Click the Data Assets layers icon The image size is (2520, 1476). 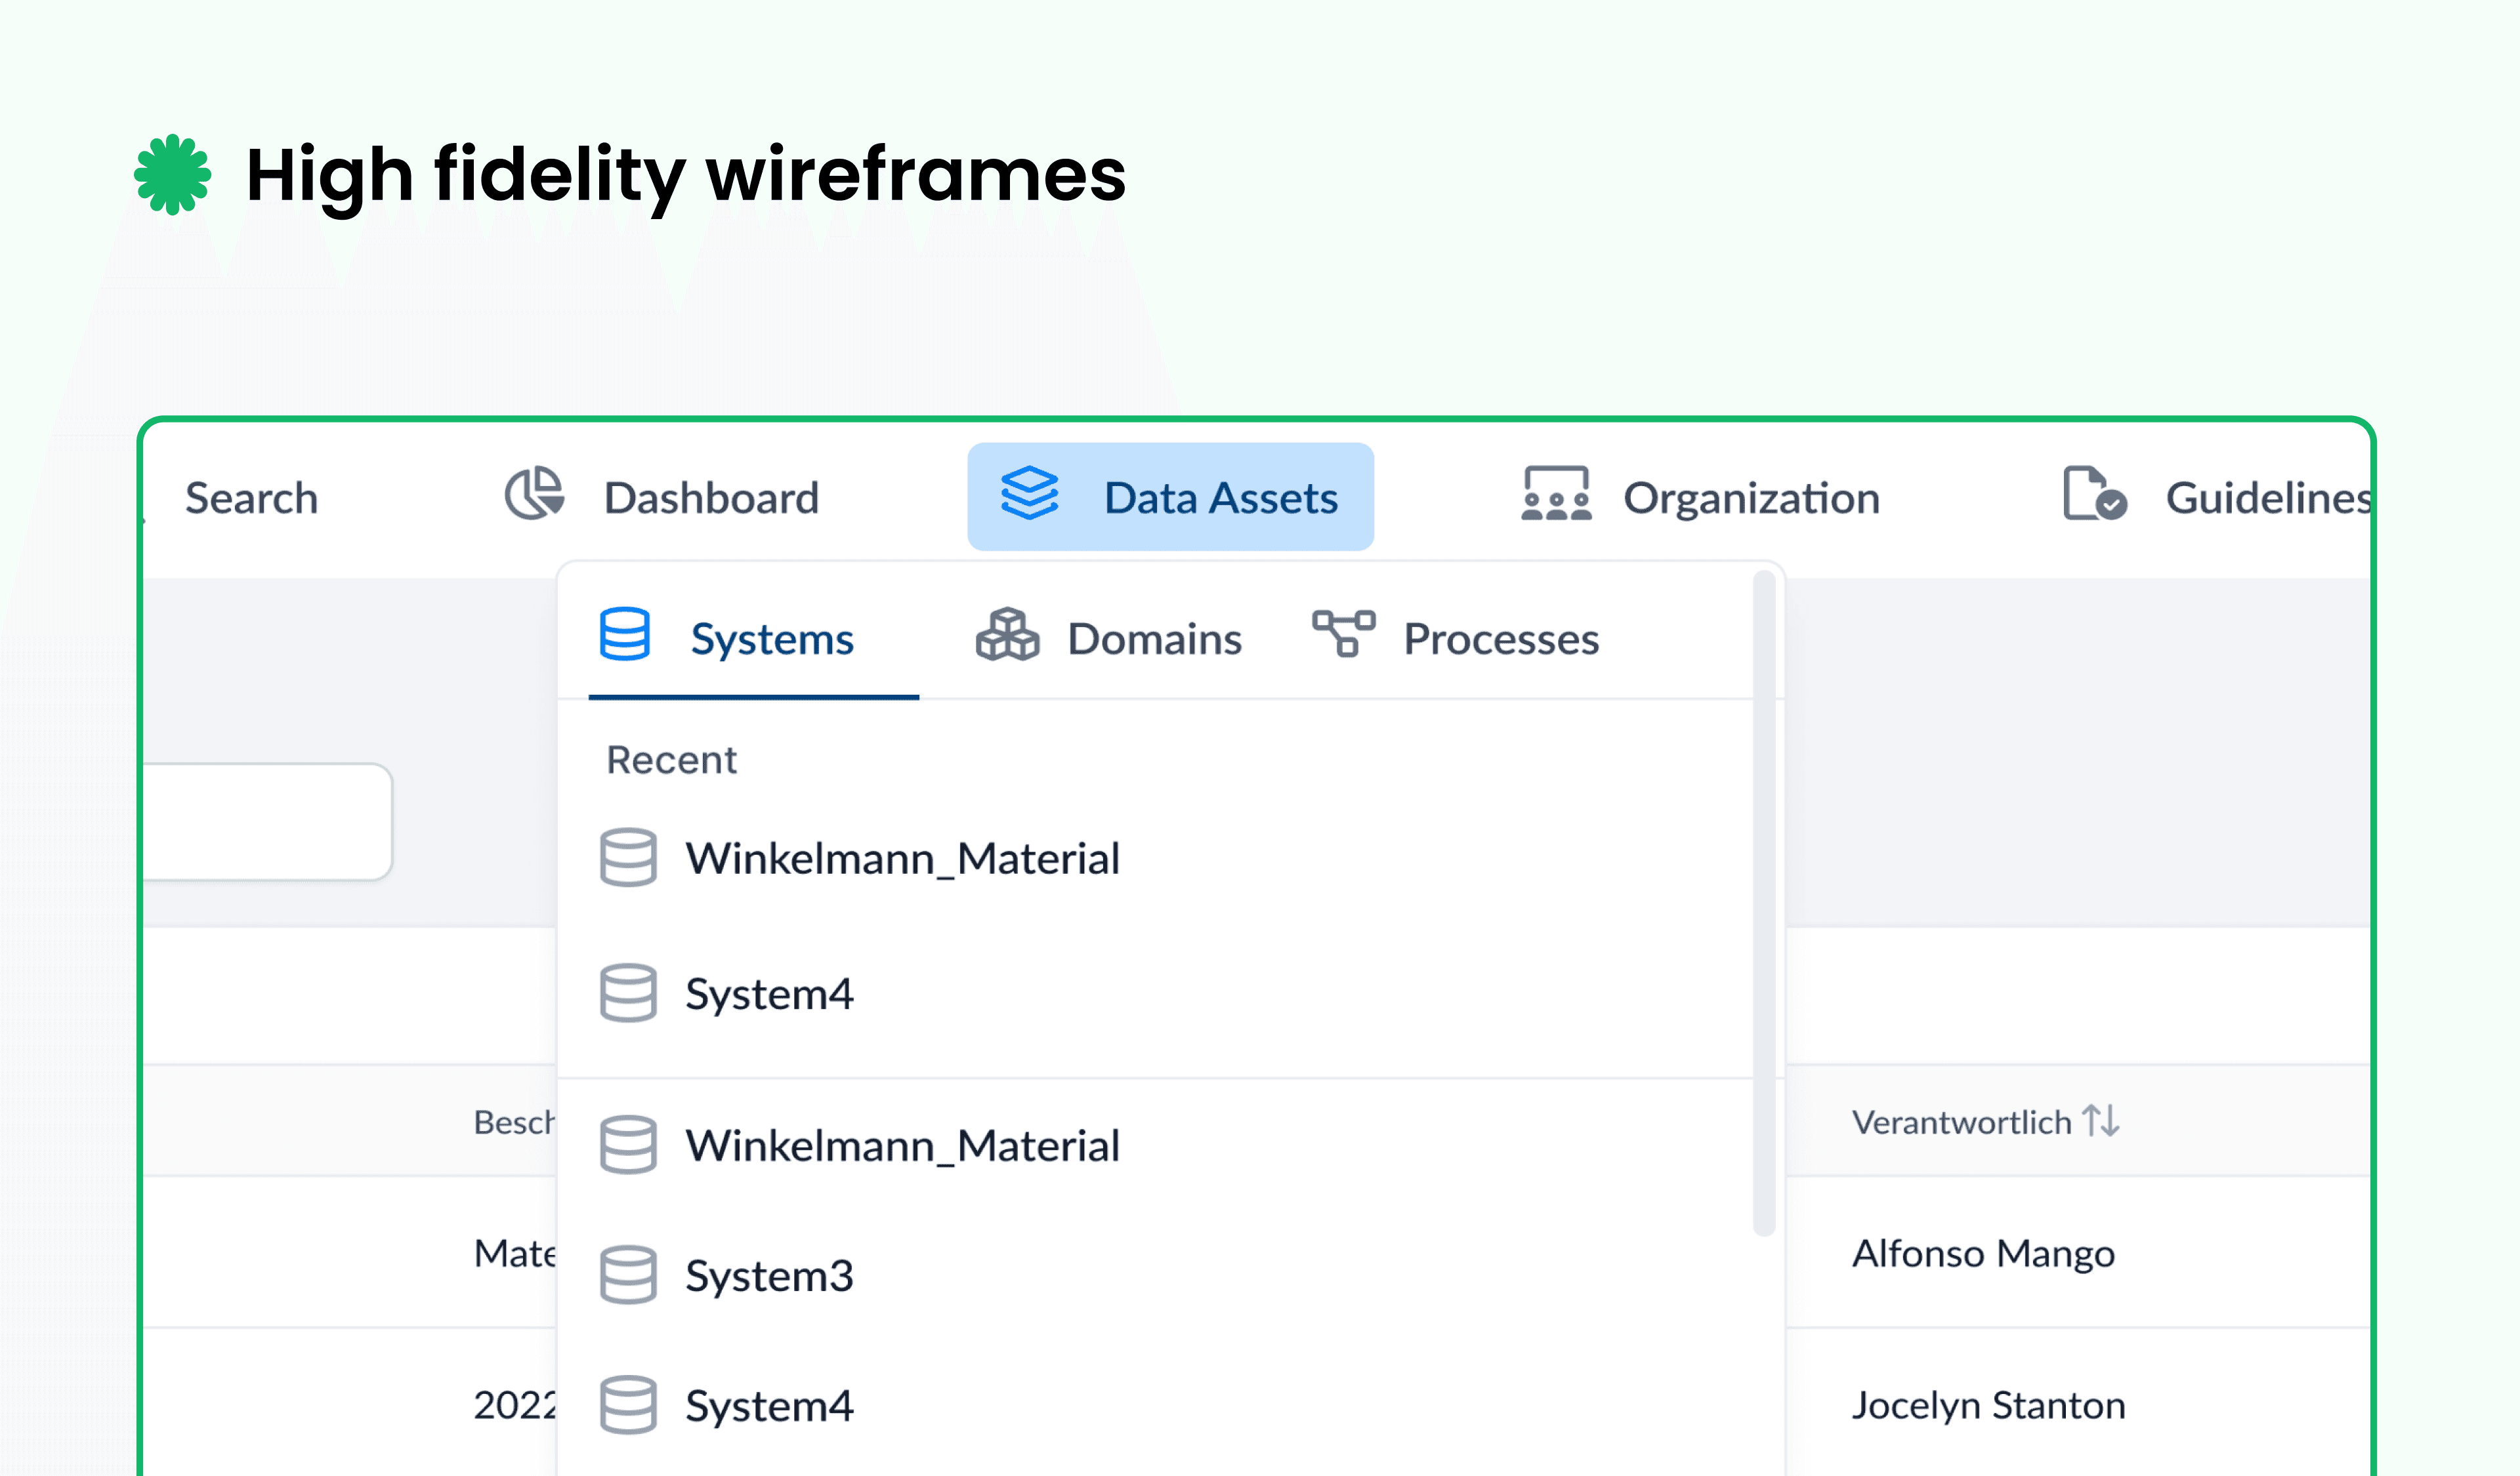click(1029, 494)
